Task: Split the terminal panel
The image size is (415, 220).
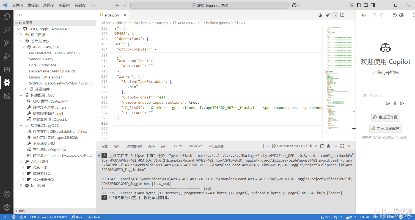Action: point(322,146)
